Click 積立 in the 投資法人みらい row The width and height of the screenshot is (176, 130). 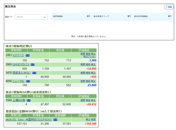93,73
